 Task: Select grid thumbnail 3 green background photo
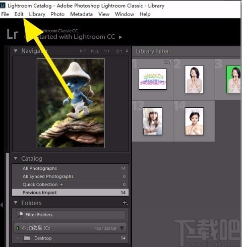click(233, 79)
